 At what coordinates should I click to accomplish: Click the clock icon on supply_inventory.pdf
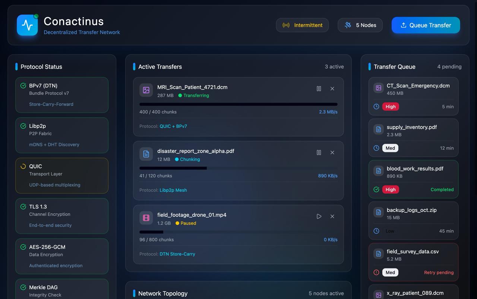pyautogui.click(x=376, y=148)
